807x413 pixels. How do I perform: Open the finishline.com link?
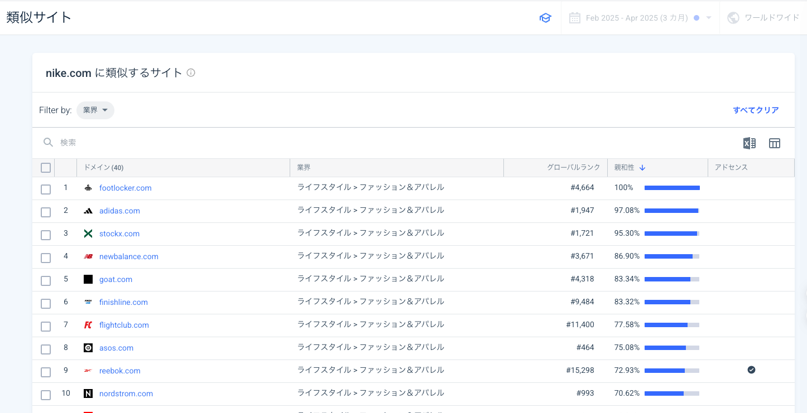[123, 302]
